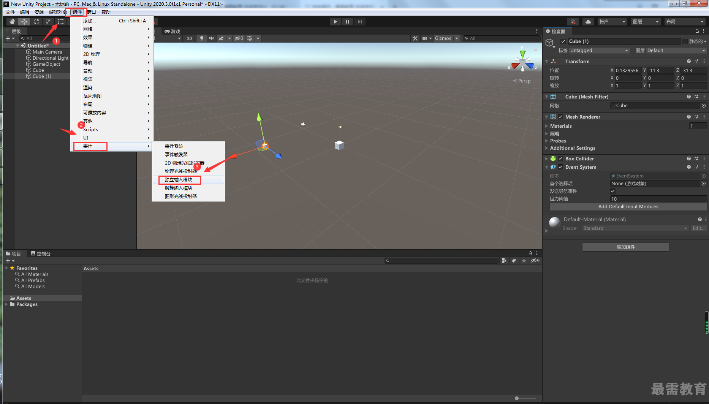Open Mesh Renderer context menu
Viewport: 709px width, 404px height.
(x=704, y=117)
